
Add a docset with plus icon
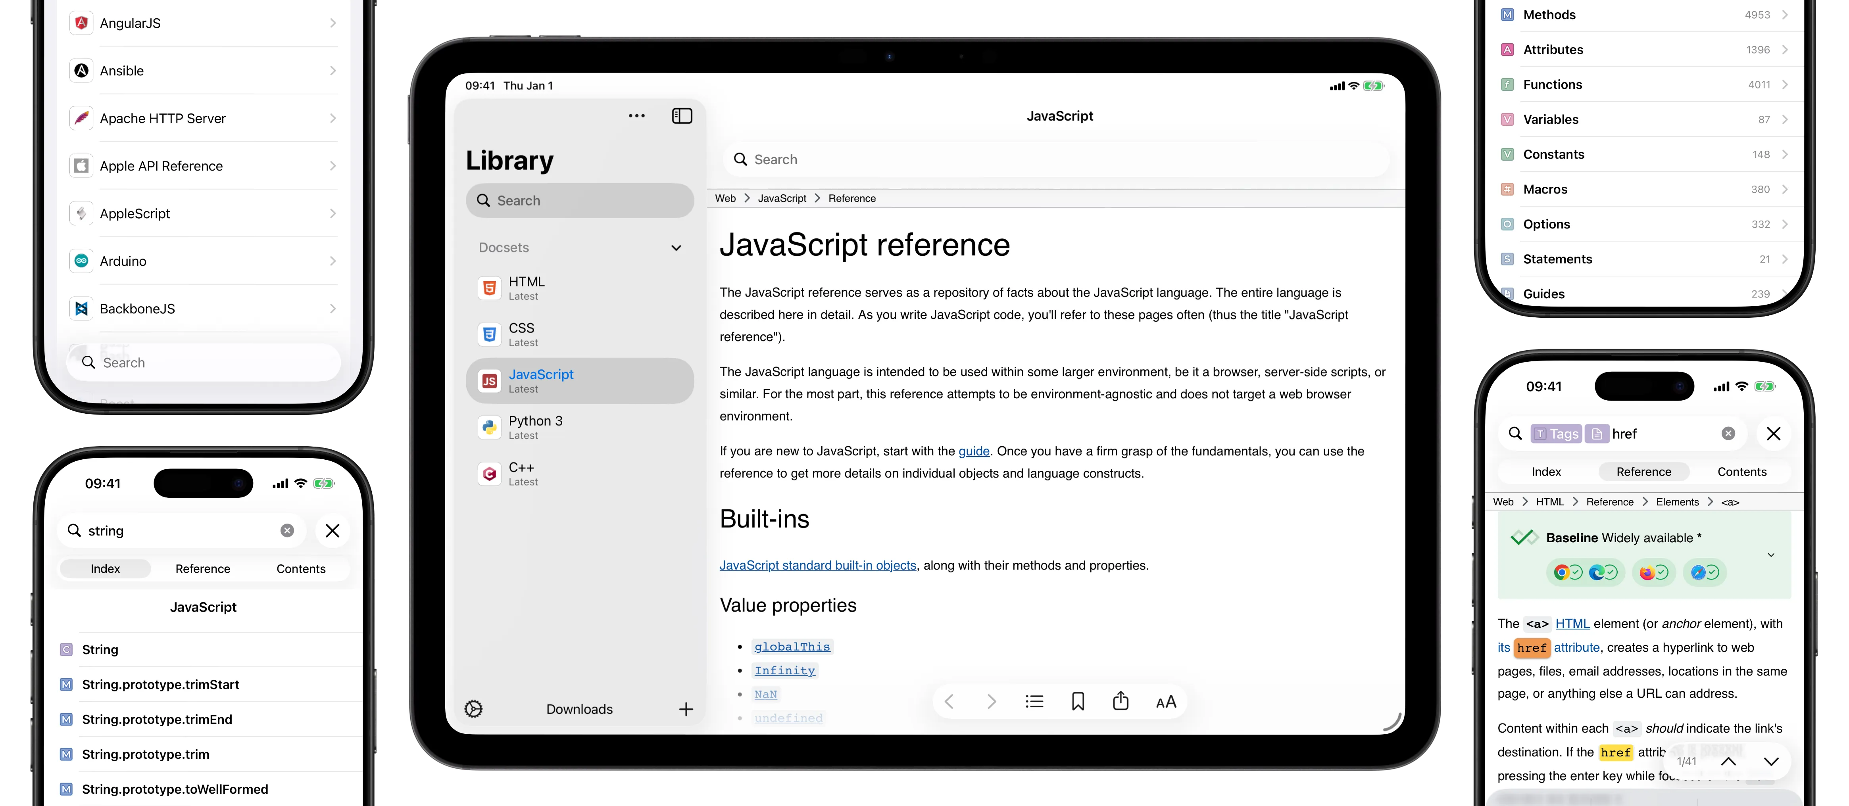click(x=686, y=708)
